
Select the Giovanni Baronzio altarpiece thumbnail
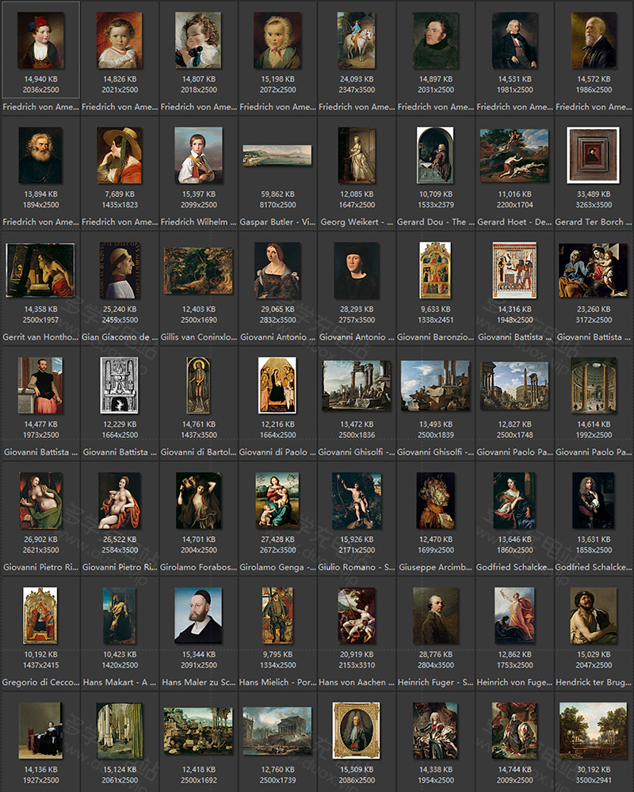click(x=435, y=270)
